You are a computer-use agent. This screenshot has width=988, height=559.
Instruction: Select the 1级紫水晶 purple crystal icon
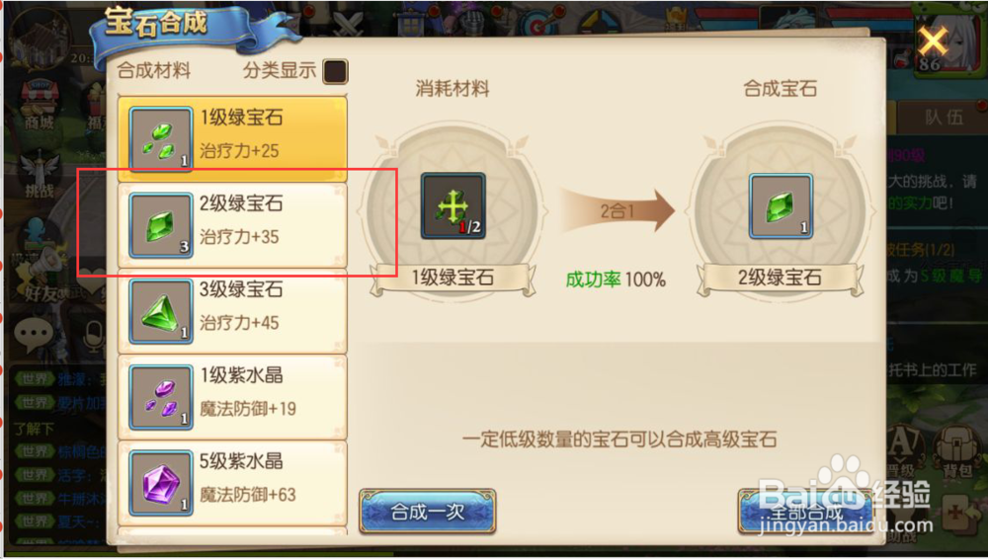pos(161,397)
